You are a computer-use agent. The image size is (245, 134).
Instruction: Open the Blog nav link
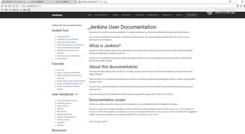[x=90, y=15]
